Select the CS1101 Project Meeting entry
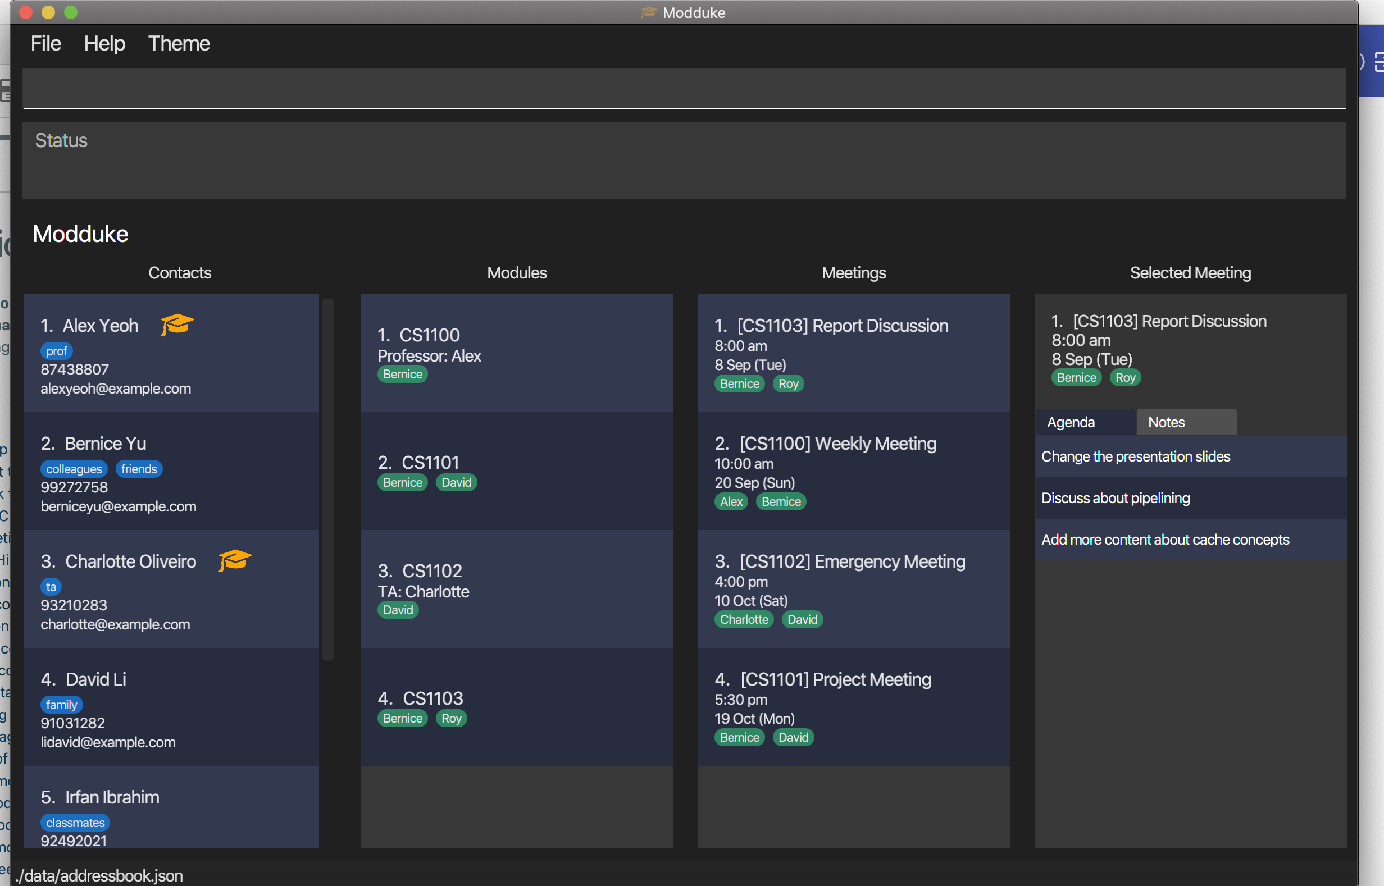Viewport: 1384px width, 886px height. [853, 706]
